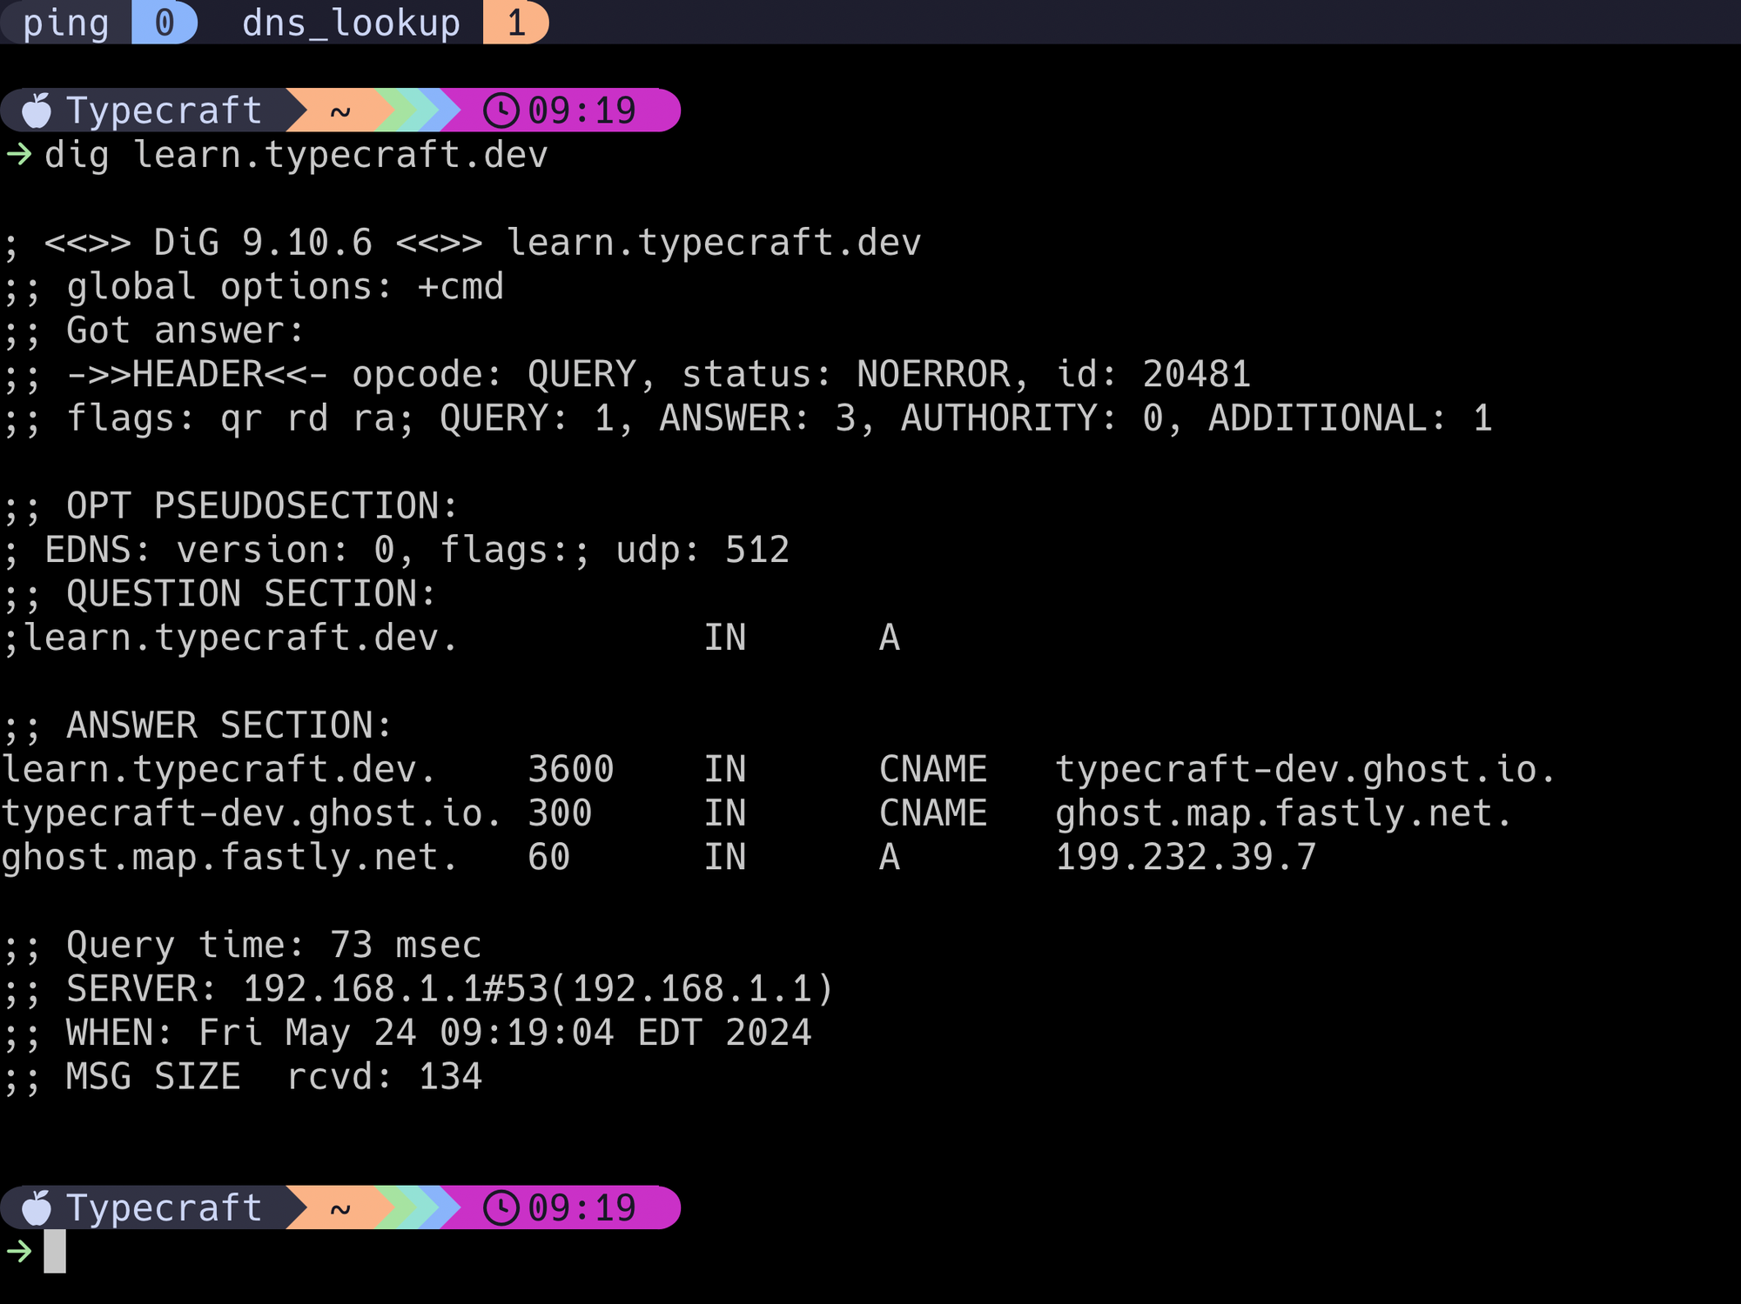Click the Apple logo in the top prompt

37,110
